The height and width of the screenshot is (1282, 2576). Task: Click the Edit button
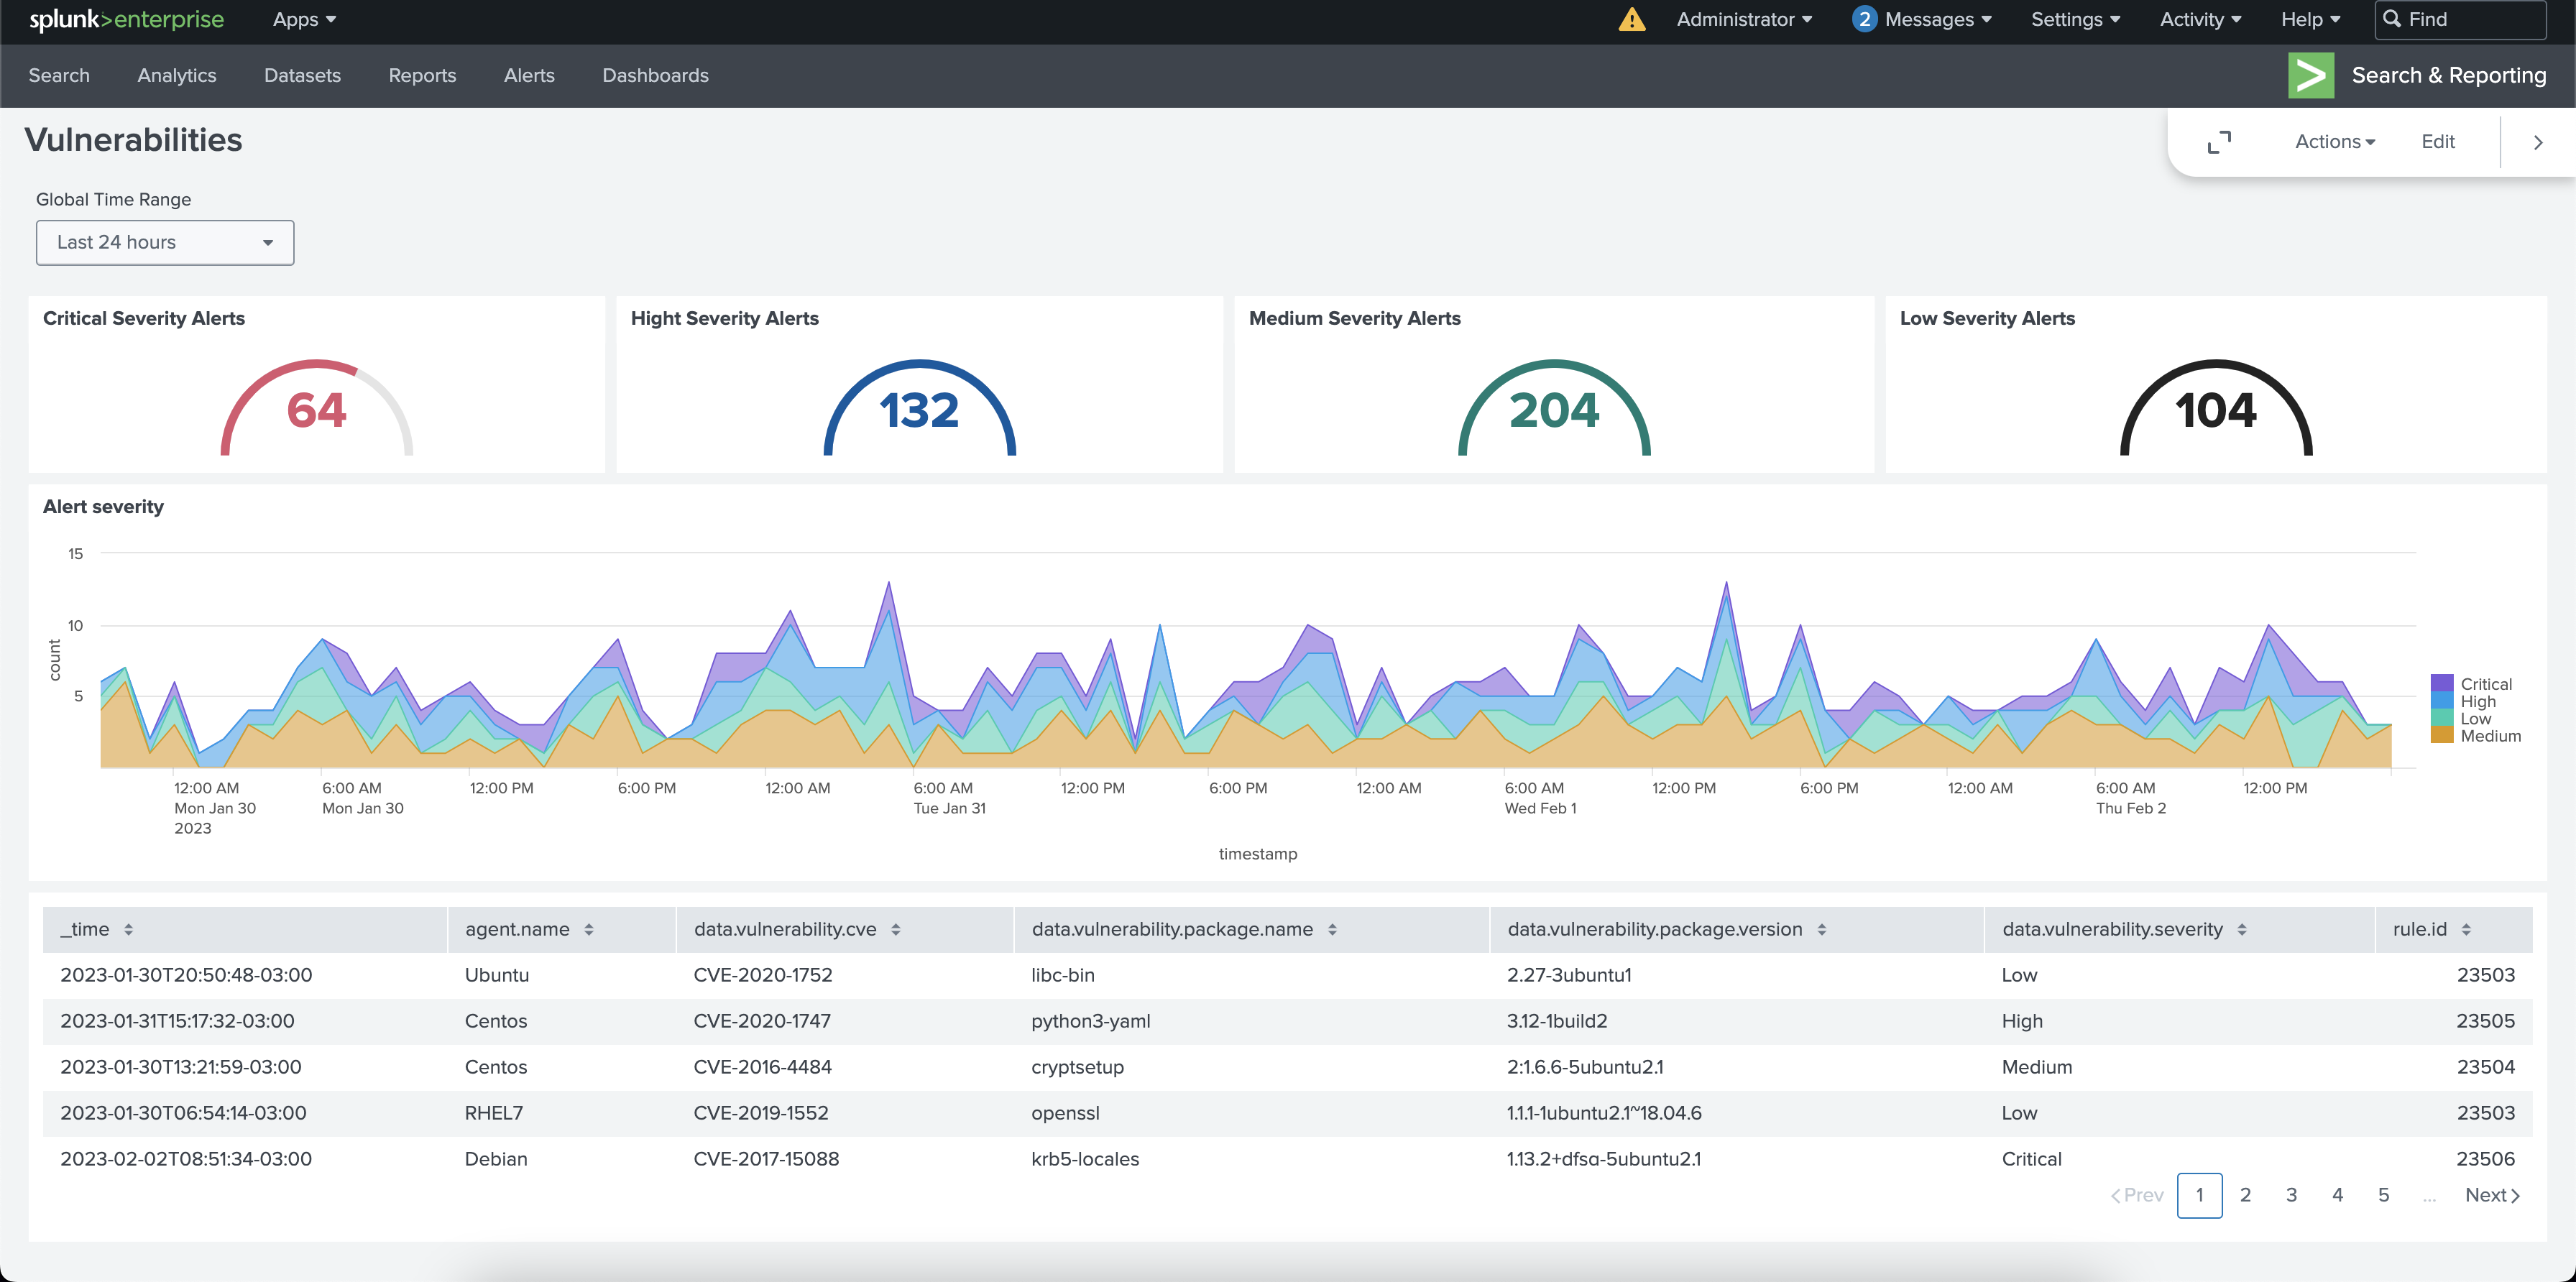tap(2437, 141)
